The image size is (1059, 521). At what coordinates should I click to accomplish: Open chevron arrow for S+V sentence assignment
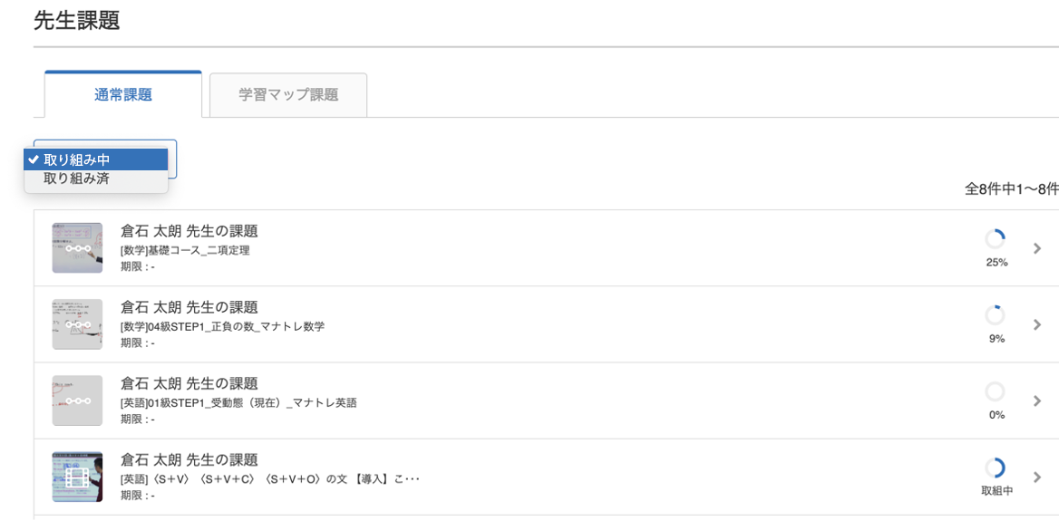pyautogui.click(x=1038, y=478)
